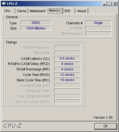Click the 'CAS# Latency (CL)' label
The height and width of the screenshot is (132, 119).
click(35, 59)
